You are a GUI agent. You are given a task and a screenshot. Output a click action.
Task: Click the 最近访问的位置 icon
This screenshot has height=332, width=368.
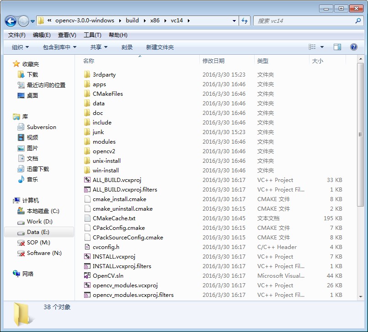point(21,85)
